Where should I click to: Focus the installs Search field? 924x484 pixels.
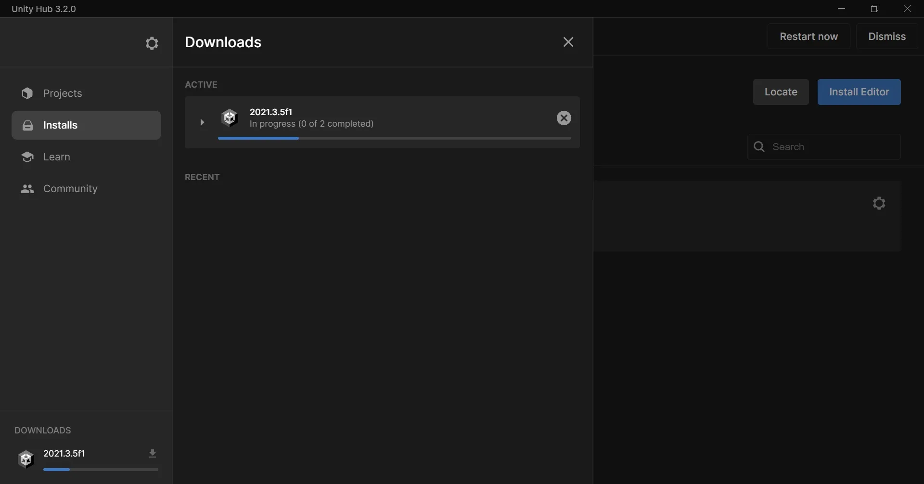[x=824, y=147]
